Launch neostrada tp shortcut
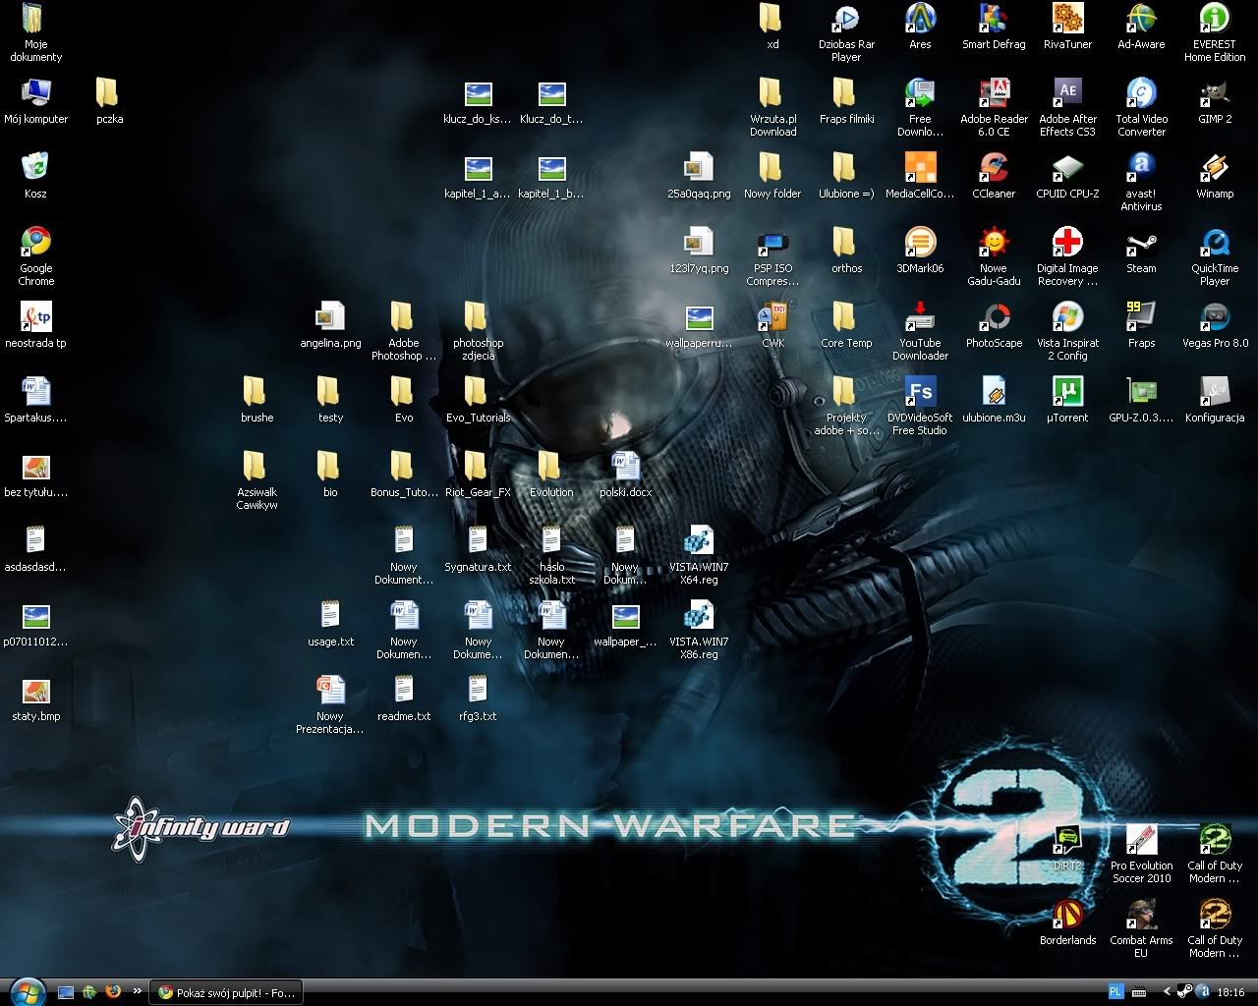Image resolution: width=1258 pixels, height=1006 pixels. (x=36, y=324)
